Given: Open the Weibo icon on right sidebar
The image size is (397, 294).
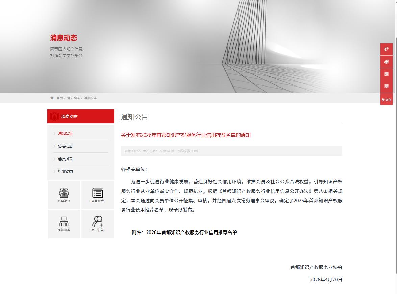Looking at the screenshot, I should coord(386,62).
